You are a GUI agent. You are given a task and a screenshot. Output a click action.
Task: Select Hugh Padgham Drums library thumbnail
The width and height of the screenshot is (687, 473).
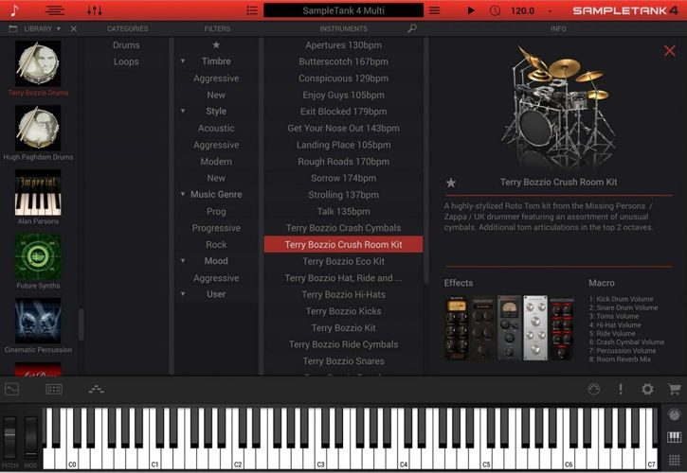38,127
